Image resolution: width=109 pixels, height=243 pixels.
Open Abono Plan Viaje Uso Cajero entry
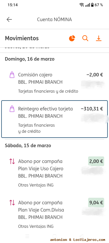[x=54, y=173]
